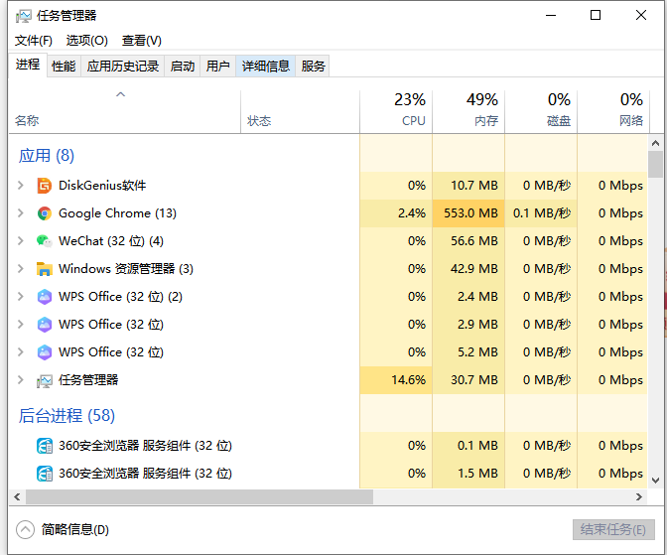Expand the Windows 资源管理器 (3) group
Viewport: 667px width, 555px height.
coord(21,269)
